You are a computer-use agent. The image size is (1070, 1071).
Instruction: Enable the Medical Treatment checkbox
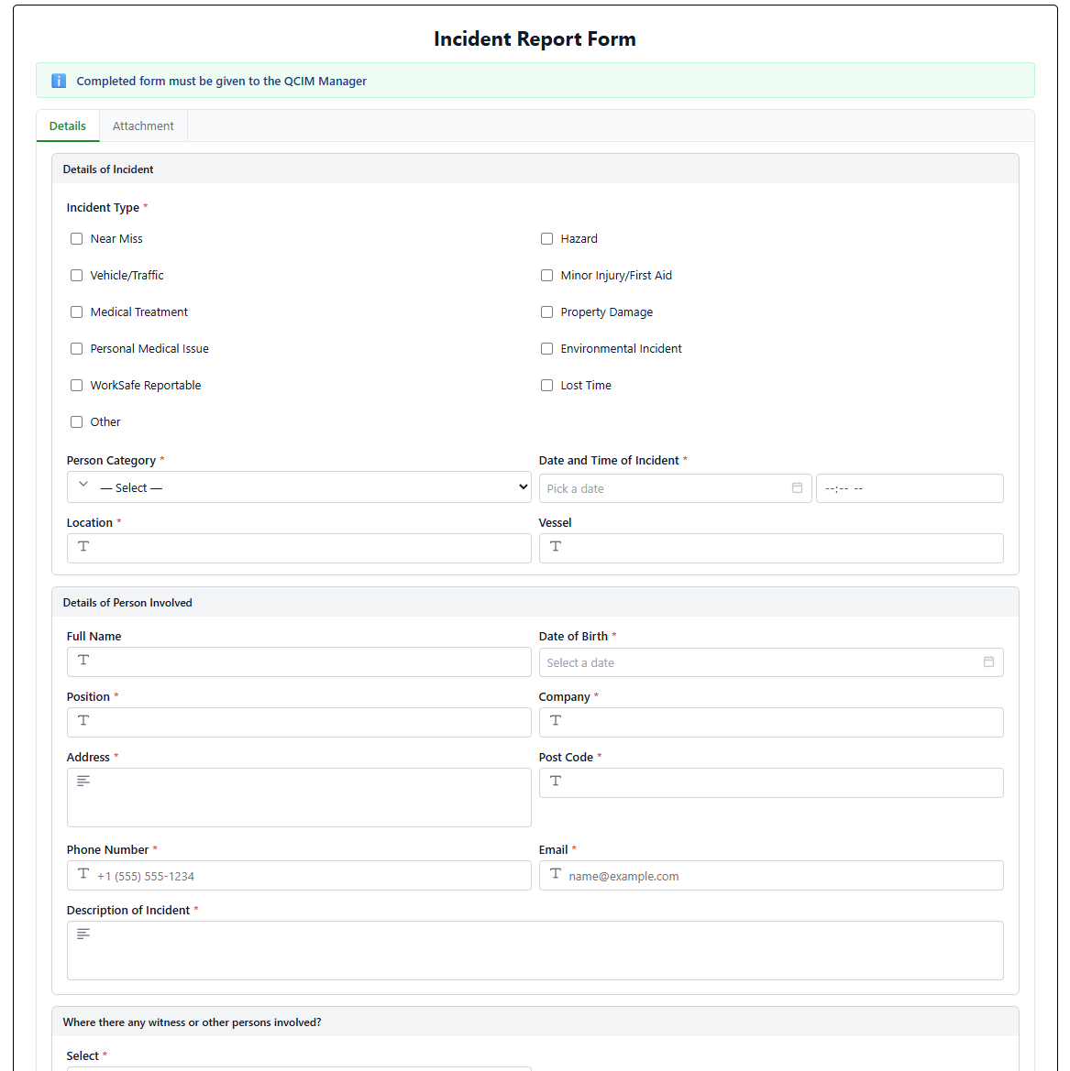click(x=77, y=312)
